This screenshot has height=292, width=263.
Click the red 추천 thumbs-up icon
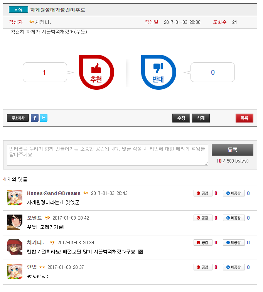pyautogui.click(x=96, y=72)
